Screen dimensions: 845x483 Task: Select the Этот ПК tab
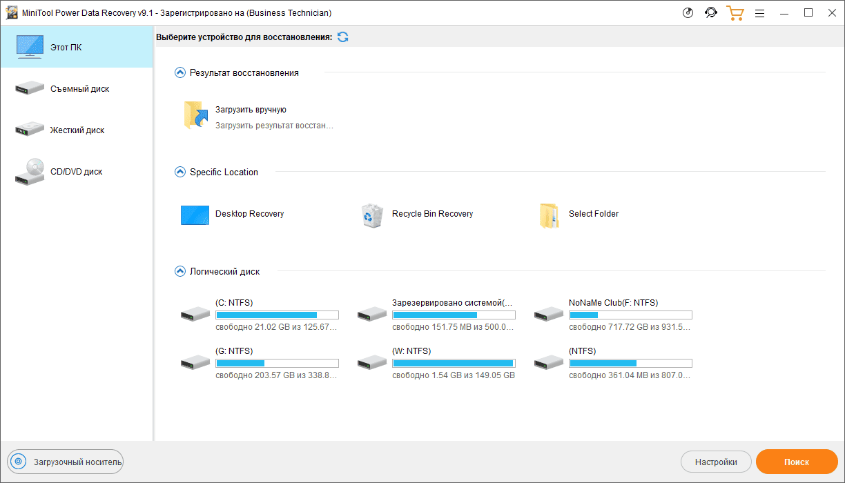click(77, 48)
